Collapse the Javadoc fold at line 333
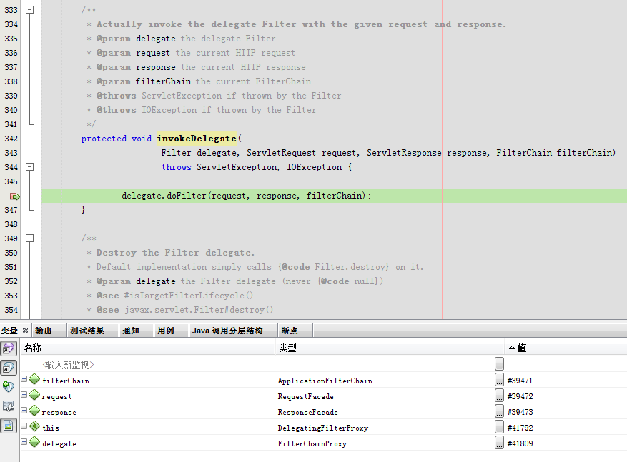This screenshot has width=627, height=462. [29, 9]
